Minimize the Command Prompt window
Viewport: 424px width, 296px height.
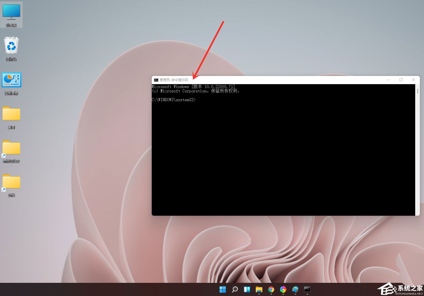pos(389,80)
